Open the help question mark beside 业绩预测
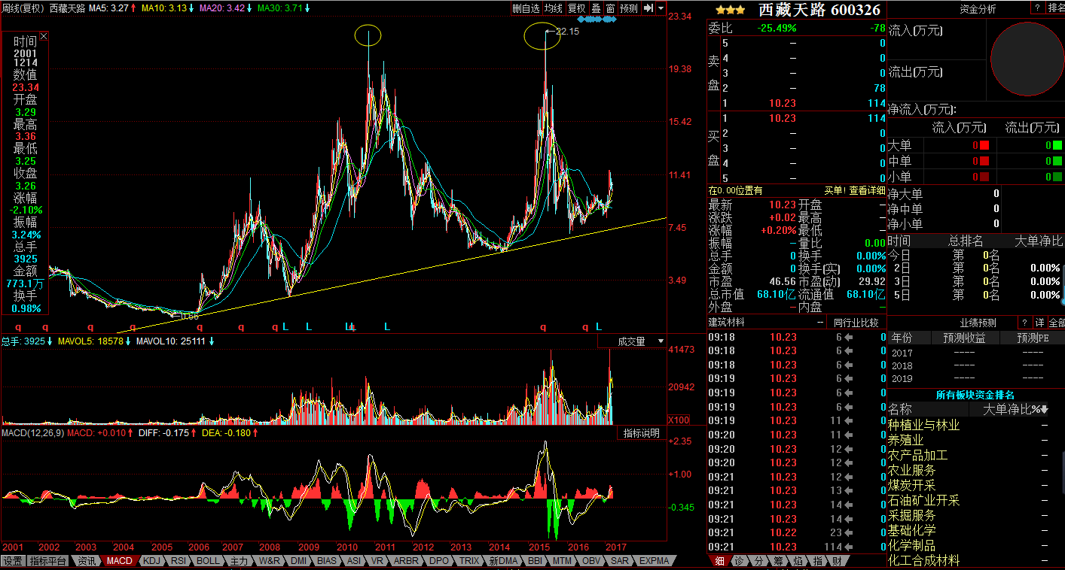Viewport: 1065px width, 570px height. (1025, 323)
